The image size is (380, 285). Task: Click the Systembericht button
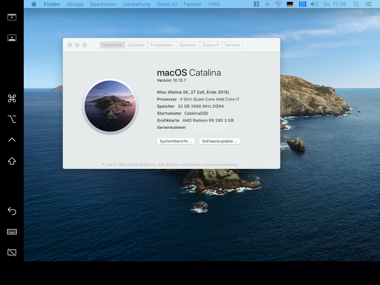(176, 141)
